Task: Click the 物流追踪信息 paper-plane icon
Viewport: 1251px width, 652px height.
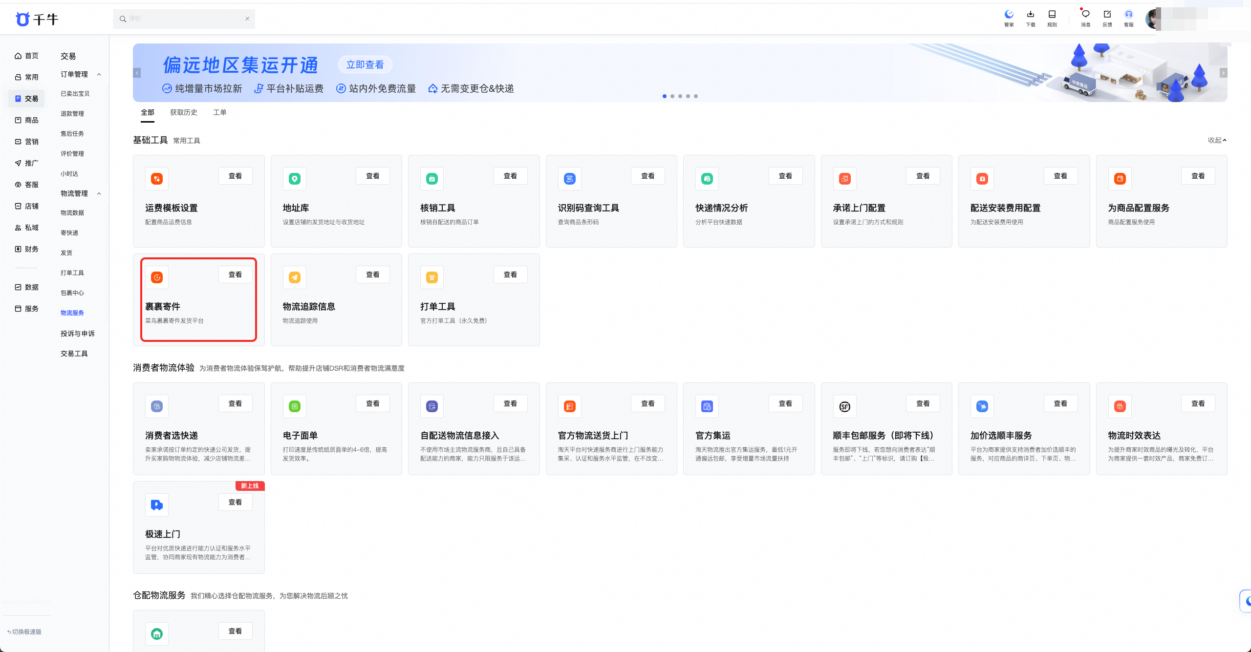Action: coord(294,277)
